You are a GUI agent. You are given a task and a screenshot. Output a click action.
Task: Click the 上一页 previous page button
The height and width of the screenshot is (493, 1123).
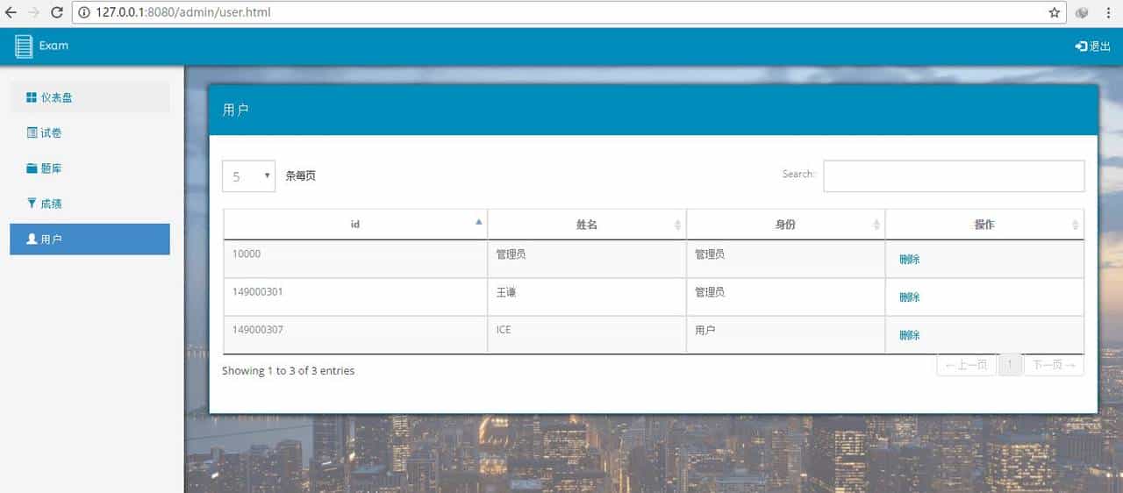pos(966,365)
